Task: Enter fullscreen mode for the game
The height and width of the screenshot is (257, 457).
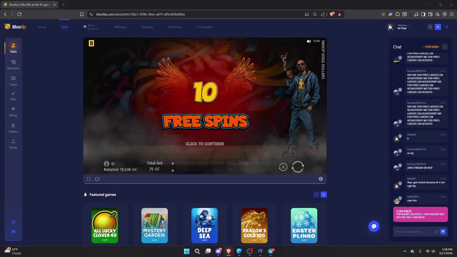Action: [89, 179]
